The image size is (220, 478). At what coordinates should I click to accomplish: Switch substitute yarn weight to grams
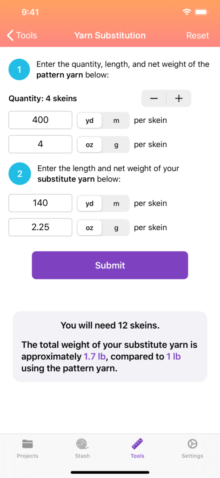[x=116, y=228]
